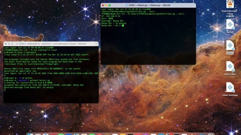The width and height of the screenshot is (241, 135).
Task: Click "Last login" 11:18:29 line in Client terminal
Action: click(x=126, y=9)
